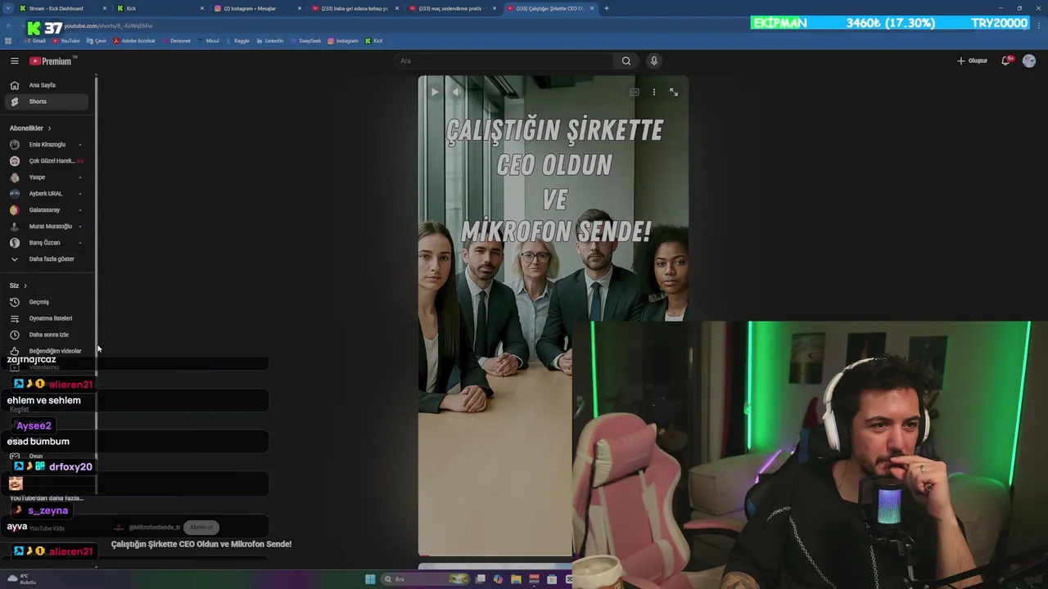Open Oynatma listeleri playlists

click(46, 318)
